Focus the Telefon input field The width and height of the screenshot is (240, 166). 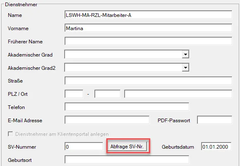point(127,107)
